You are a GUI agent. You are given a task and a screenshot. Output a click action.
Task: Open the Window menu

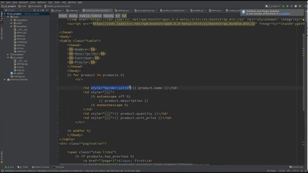pyautogui.click(x=72, y=2)
